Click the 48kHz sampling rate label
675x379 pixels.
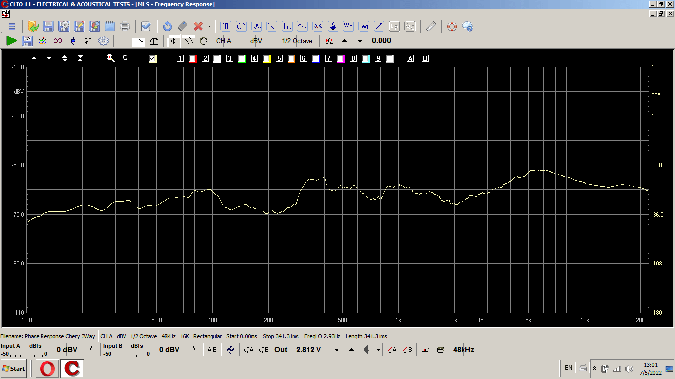point(464,350)
